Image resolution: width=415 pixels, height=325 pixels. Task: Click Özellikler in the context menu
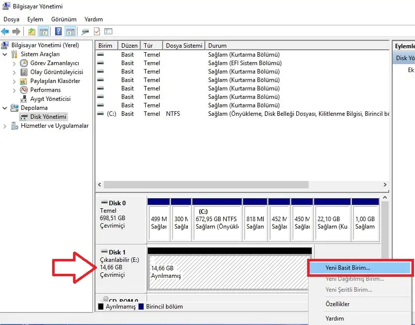(337, 304)
